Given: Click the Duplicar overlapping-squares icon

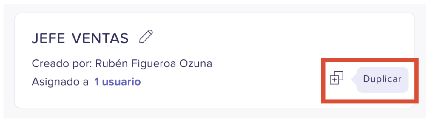Looking at the screenshot, I should click(x=337, y=78).
